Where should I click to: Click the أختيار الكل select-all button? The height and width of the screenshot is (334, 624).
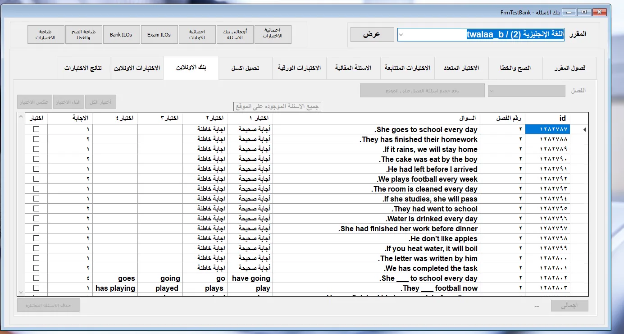coord(100,102)
